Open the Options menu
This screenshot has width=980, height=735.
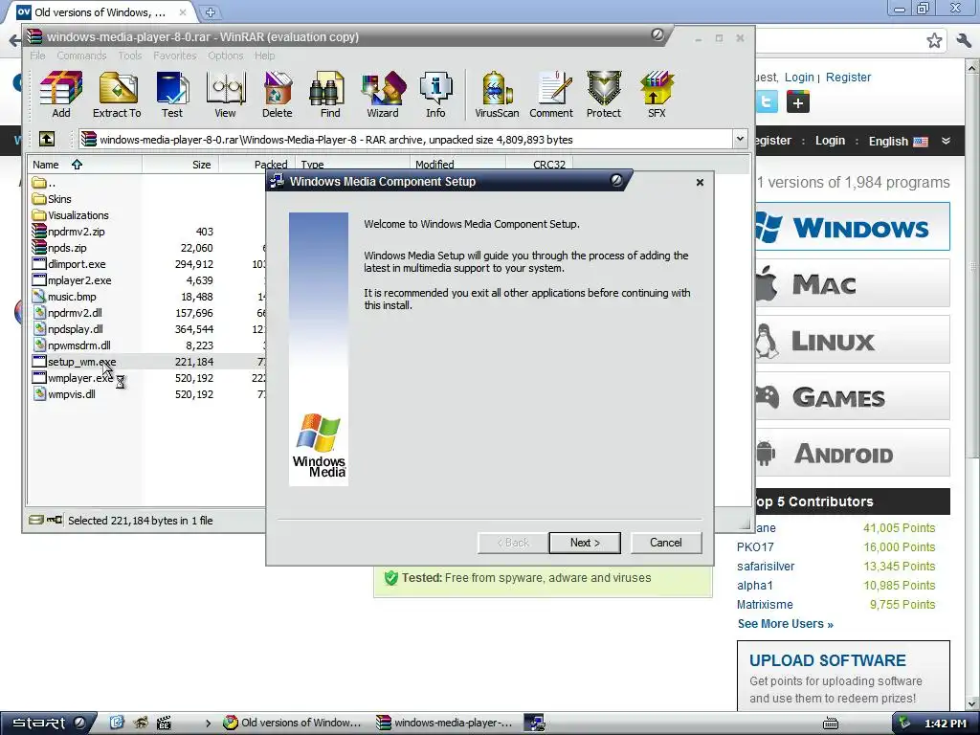tap(226, 56)
